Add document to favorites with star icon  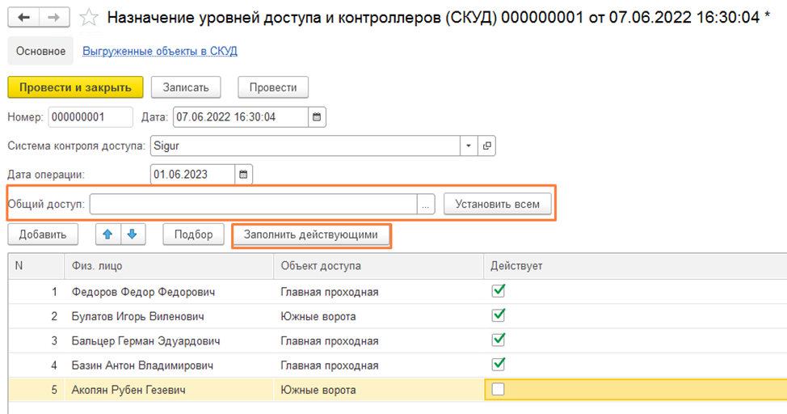point(89,17)
